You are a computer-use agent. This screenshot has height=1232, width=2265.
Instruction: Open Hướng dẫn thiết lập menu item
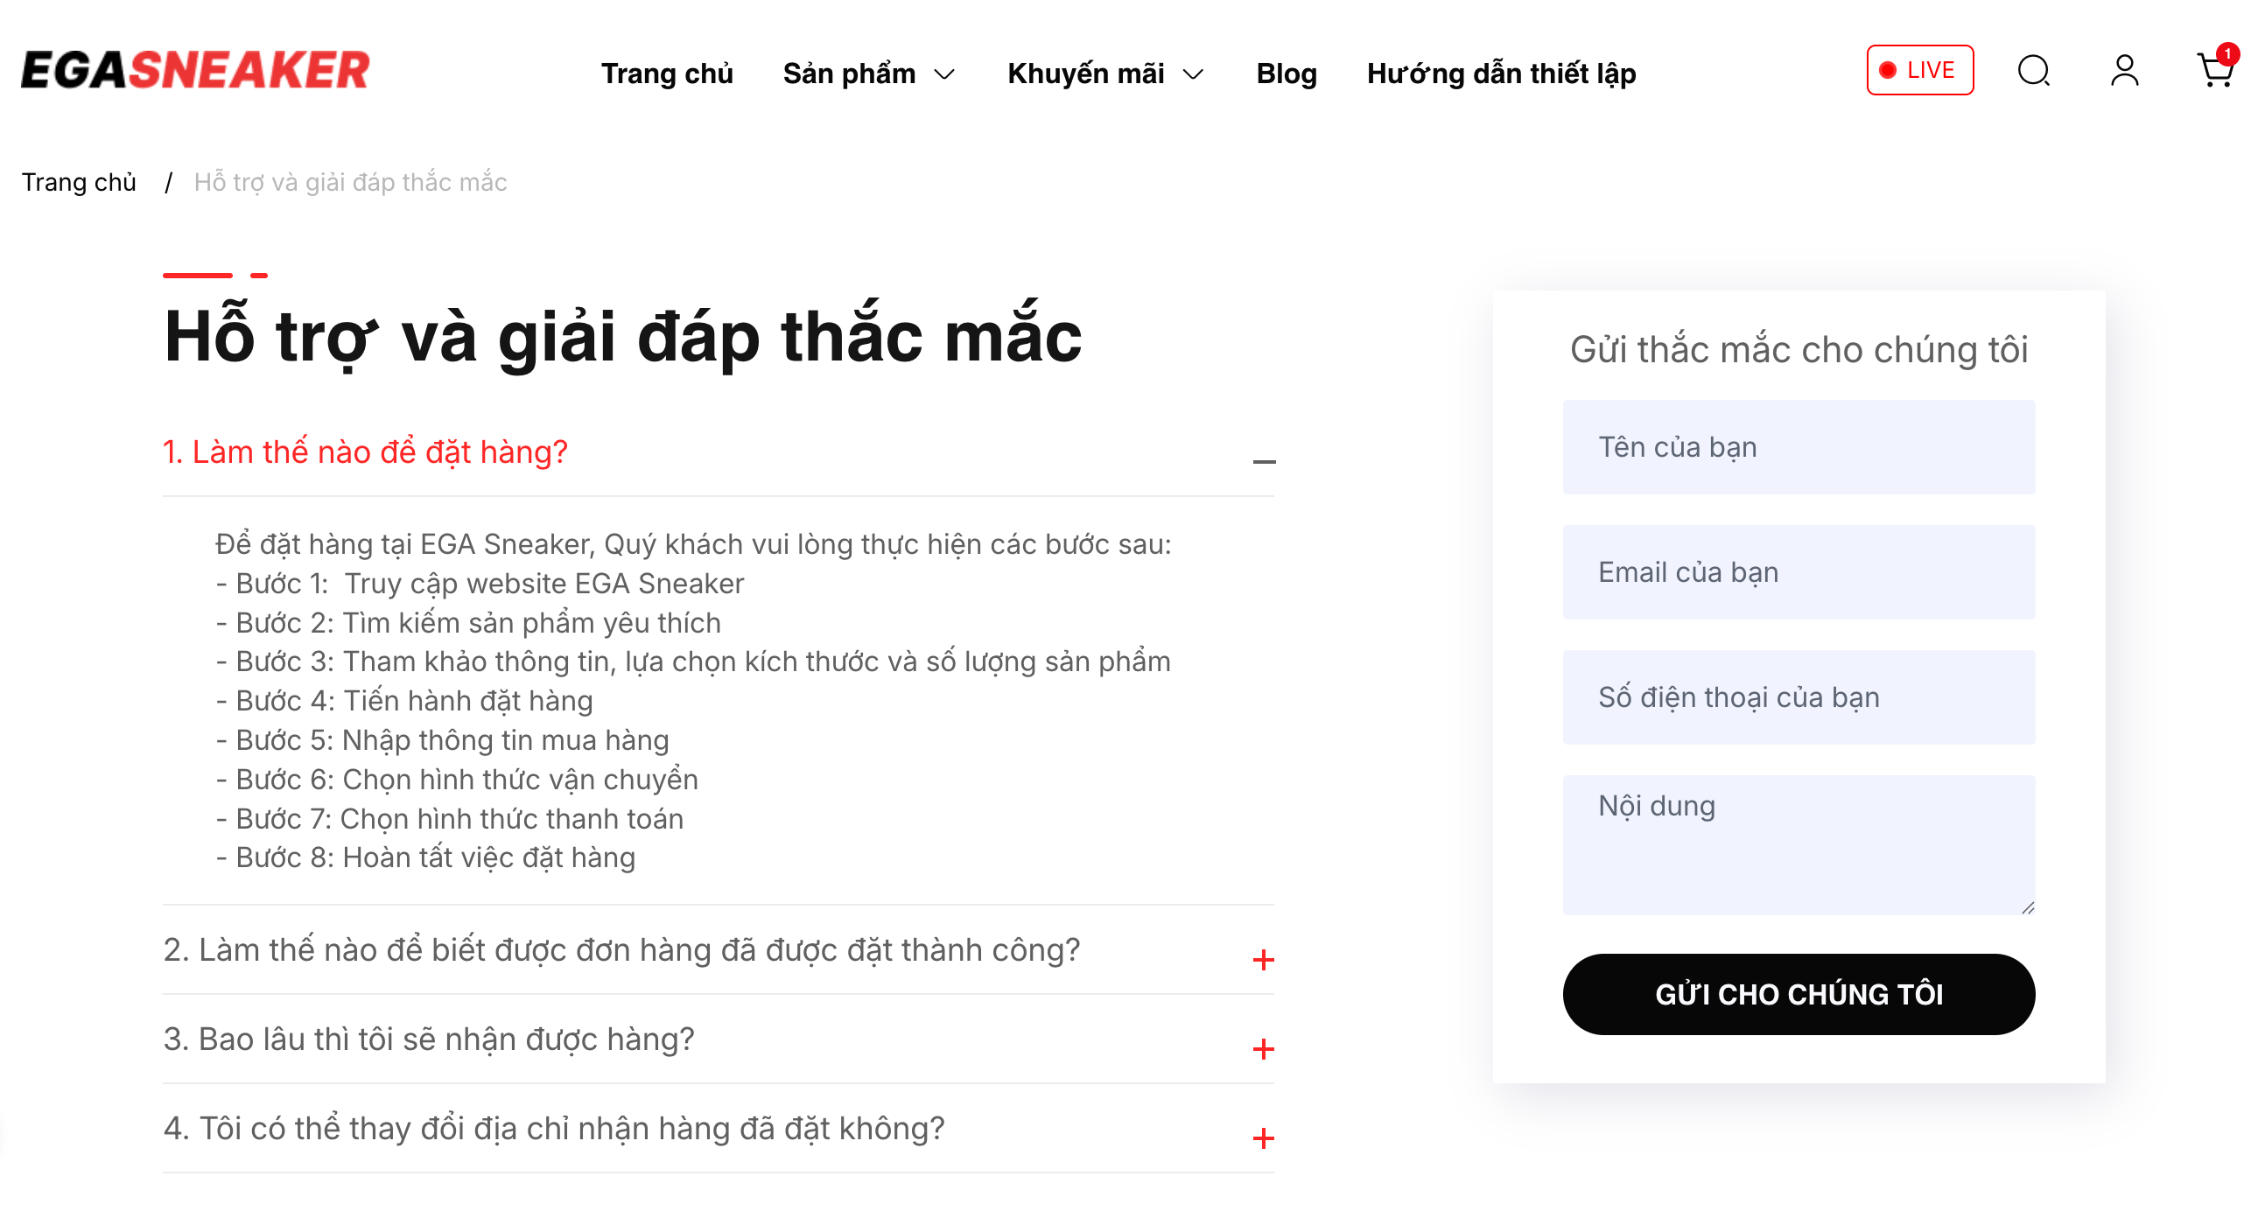coord(1501,73)
